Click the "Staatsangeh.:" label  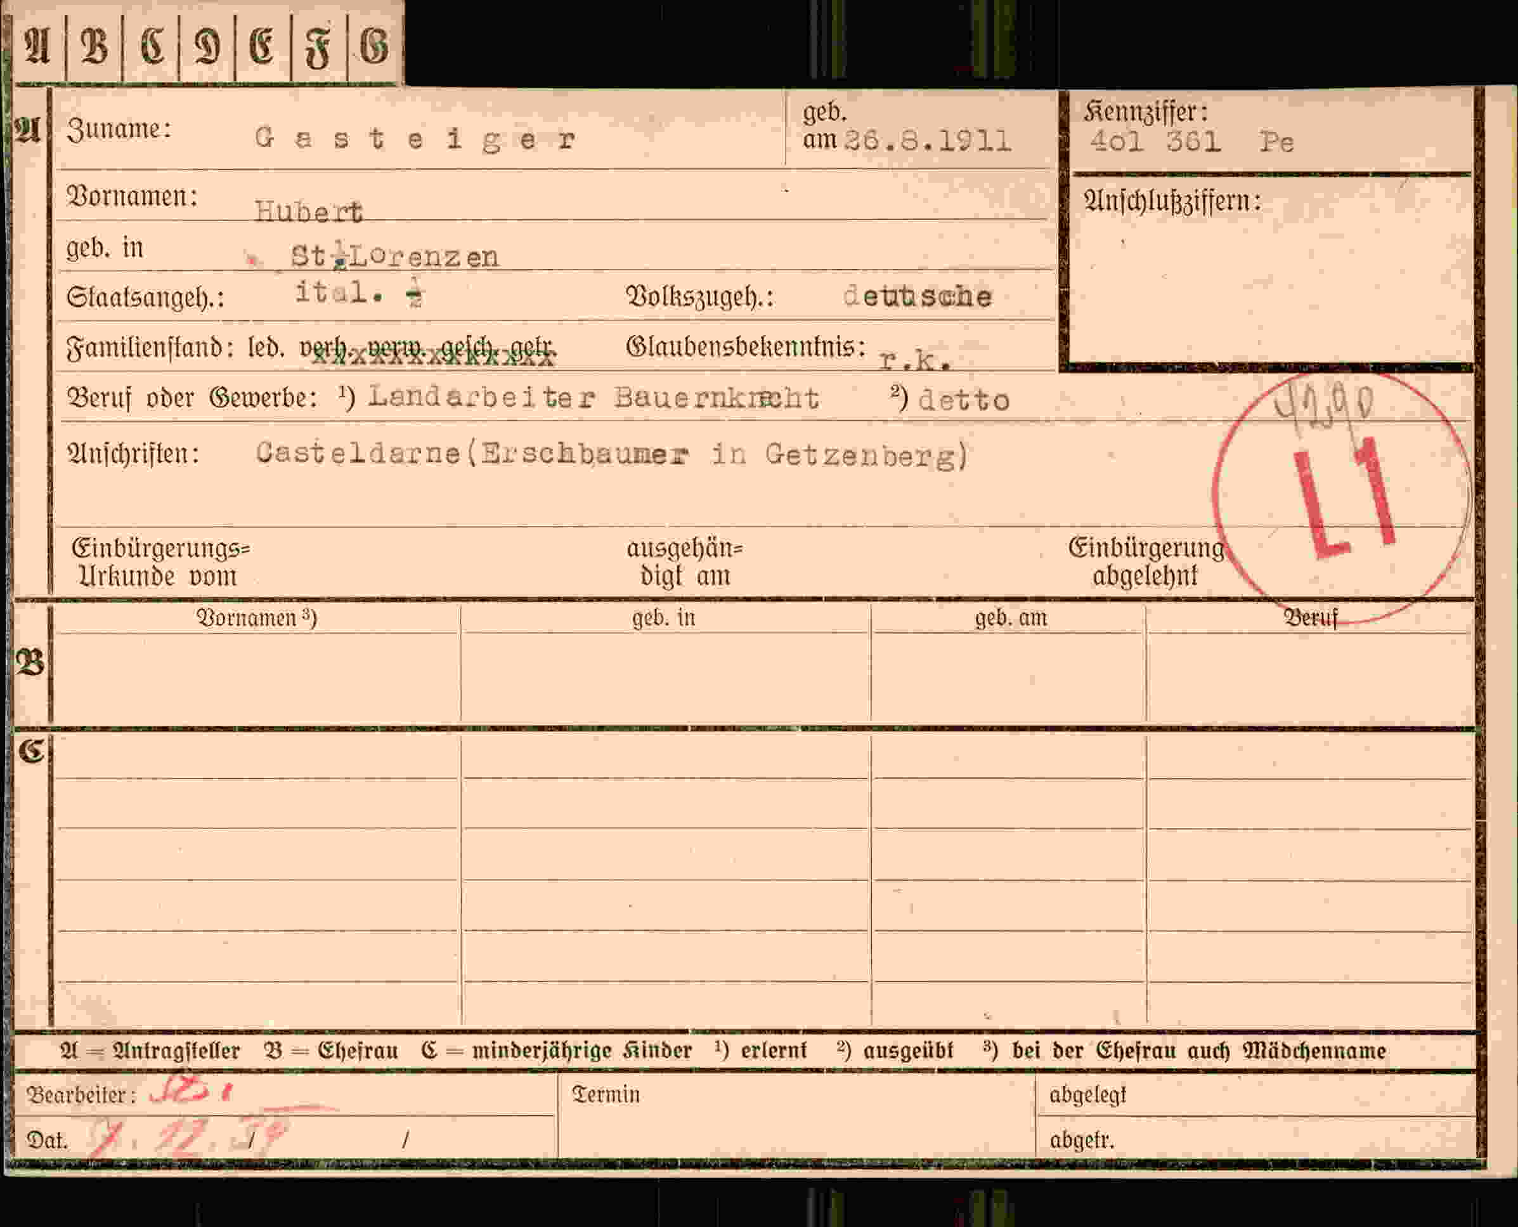pos(145,297)
